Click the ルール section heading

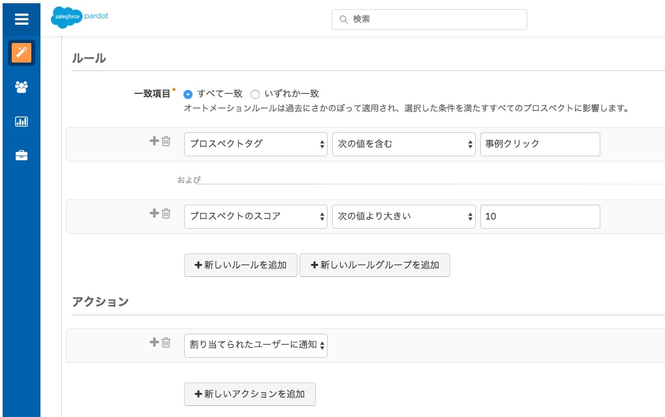pos(89,59)
